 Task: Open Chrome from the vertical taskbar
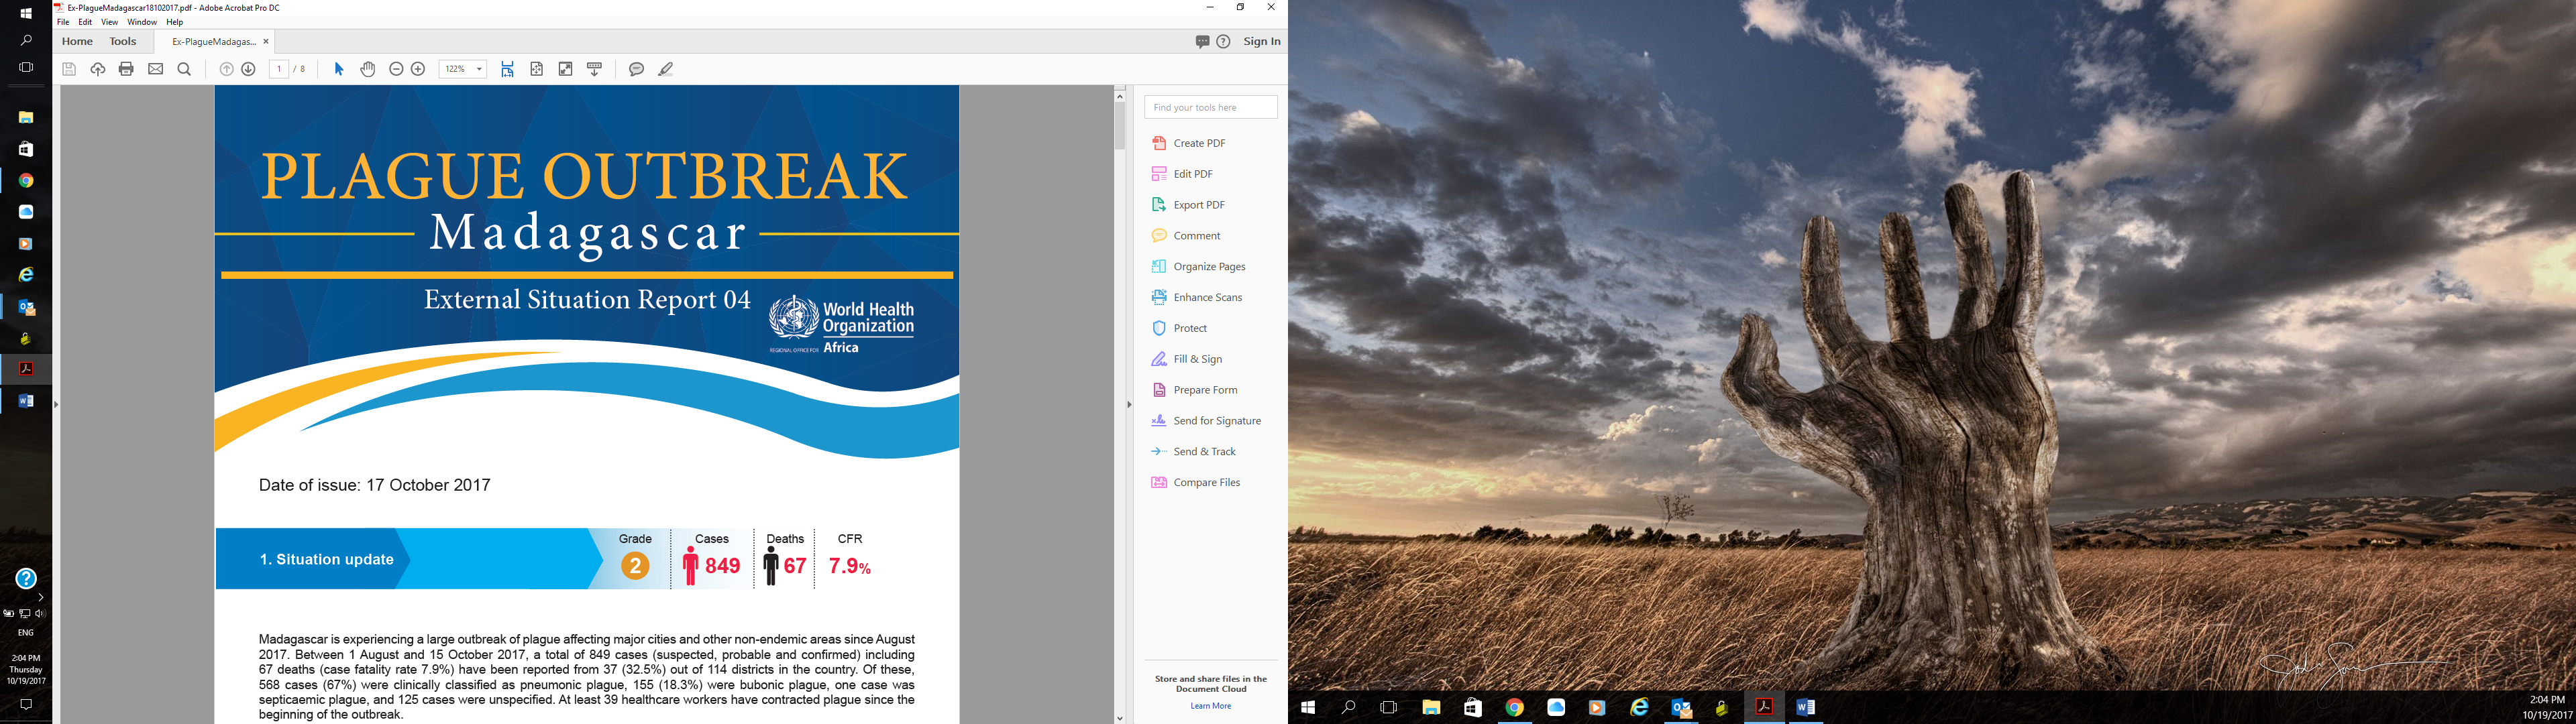[26, 181]
